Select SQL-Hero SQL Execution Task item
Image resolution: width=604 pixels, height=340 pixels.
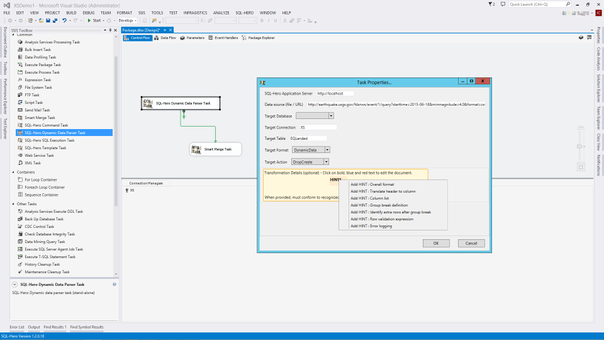coord(49,140)
